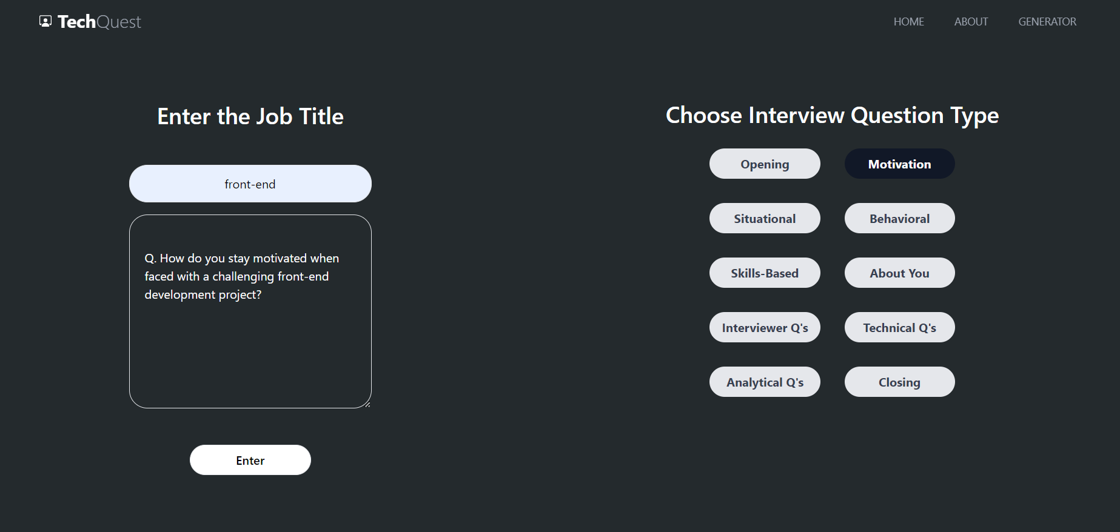The height and width of the screenshot is (532, 1120).
Task: Click the Choose Interview Question Type heading
Action: pyautogui.click(x=832, y=115)
